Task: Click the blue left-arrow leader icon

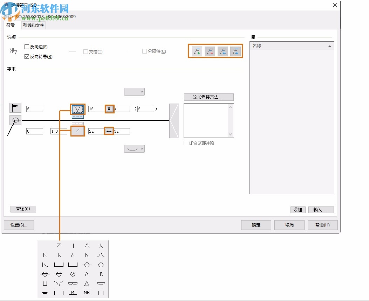Action: (223, 51)
